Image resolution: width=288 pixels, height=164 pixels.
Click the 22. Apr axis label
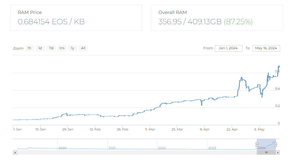(x=232, y=129)
